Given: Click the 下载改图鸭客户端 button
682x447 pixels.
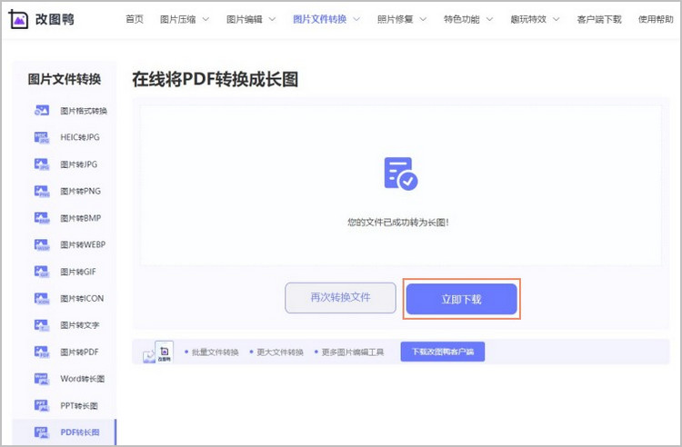Looking at the screenshot, I should pos(442,352).
